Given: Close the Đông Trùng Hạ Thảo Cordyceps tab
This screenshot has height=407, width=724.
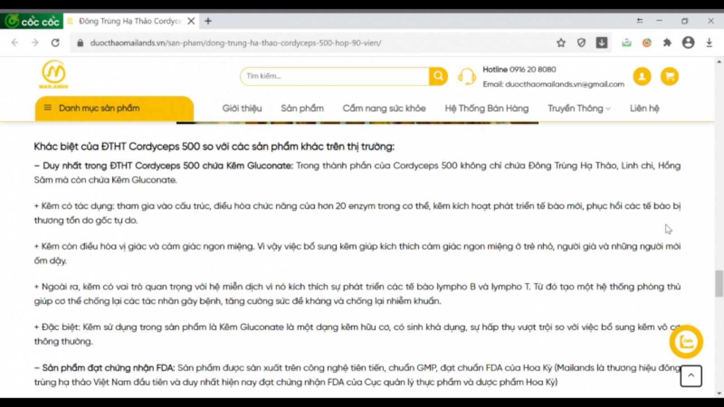Looking at the screenshot, I should 191,21.
